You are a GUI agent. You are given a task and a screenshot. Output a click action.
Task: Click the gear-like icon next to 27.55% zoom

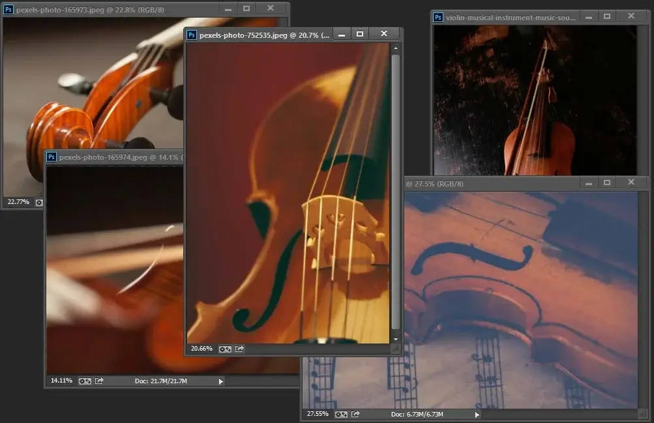[x=341, y=415]
